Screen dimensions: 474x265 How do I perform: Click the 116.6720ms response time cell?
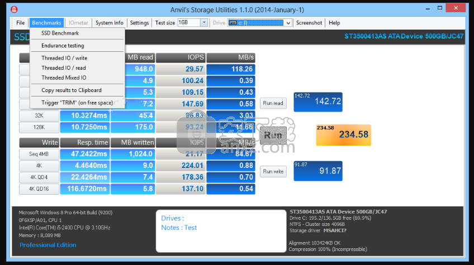coord(85,189)
